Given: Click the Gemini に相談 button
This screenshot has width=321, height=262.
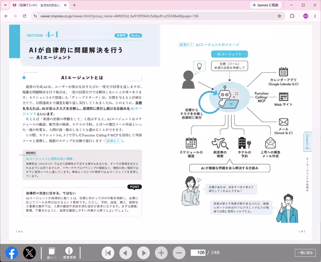Looking at the screenshot, I should [x=265, y=5].
